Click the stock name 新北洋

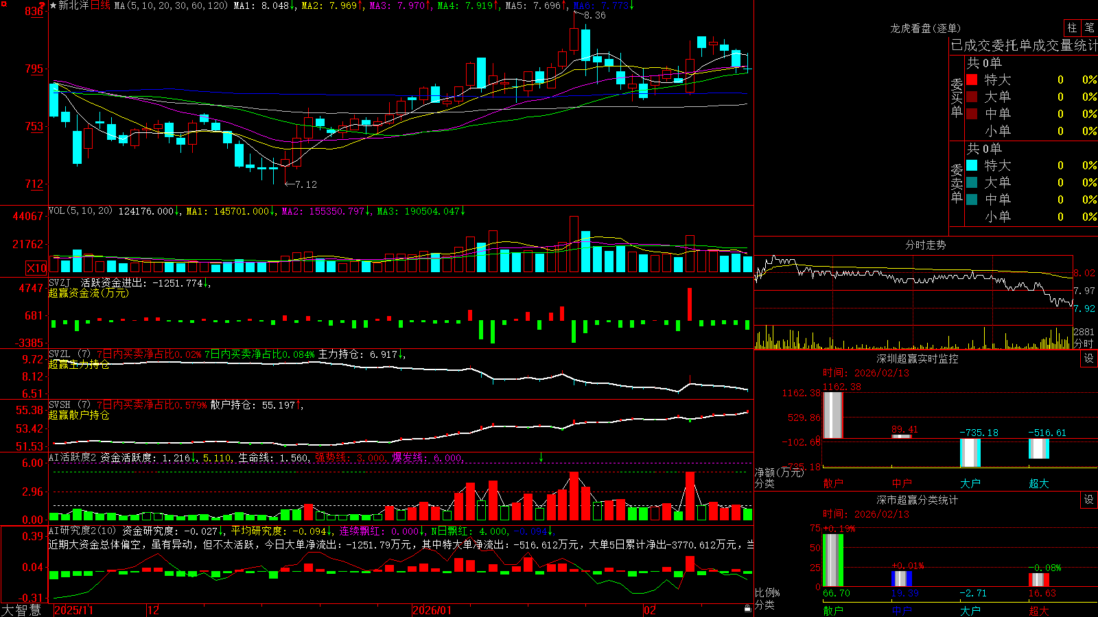point(73,5)
